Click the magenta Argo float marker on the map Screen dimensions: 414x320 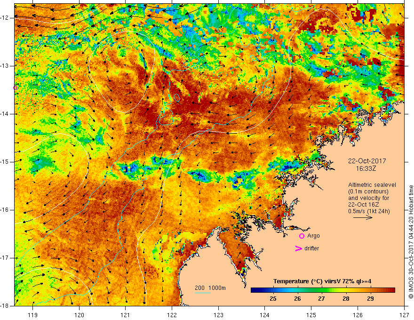tap(16, 88)
